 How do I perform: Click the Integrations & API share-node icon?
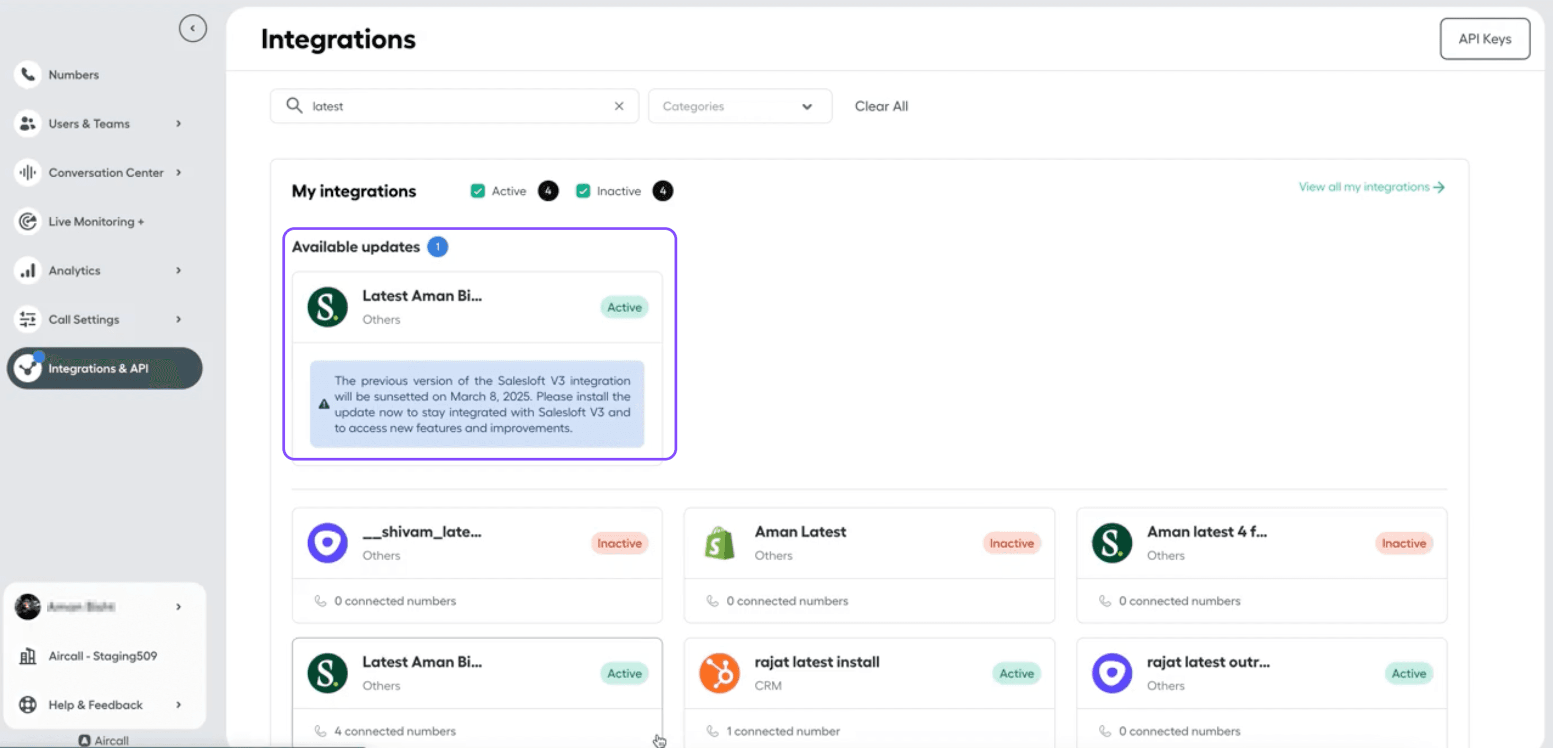27,368
